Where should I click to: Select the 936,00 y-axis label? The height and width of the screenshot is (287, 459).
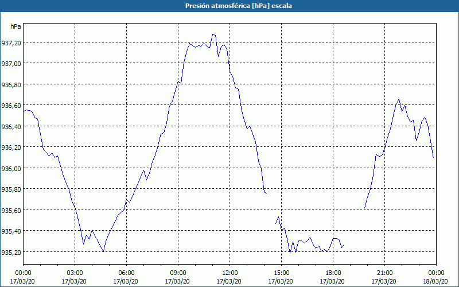click(x=11, y=169)
